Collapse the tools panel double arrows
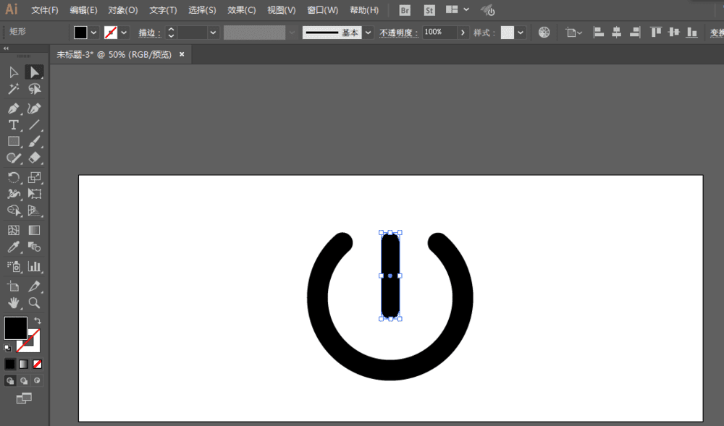Screen dimensions: 724x426 6,48
